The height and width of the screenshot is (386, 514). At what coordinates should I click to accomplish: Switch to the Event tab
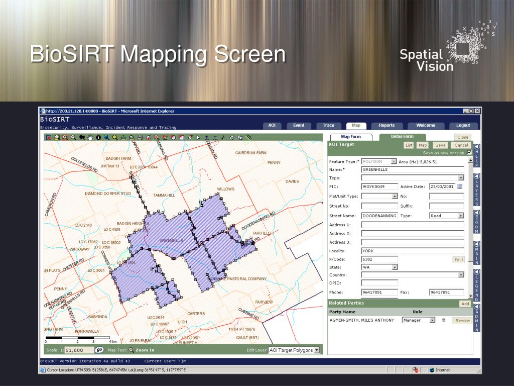coord(299,125)
